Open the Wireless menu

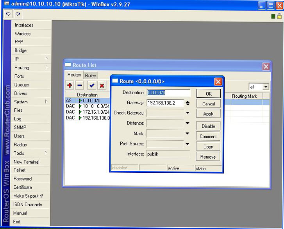[x=31, y=34]
